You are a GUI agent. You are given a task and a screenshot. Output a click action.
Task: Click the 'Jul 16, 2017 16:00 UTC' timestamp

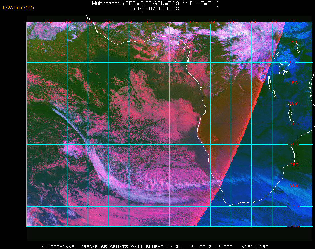pyautogui.click(x=154, y=9)
